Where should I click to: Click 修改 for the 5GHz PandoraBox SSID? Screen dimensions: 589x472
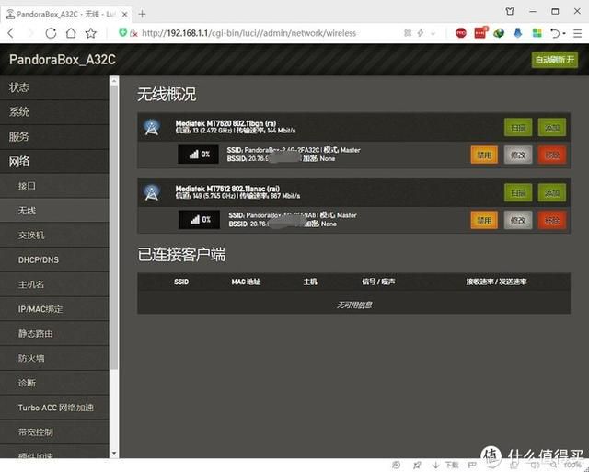(518, 220)
